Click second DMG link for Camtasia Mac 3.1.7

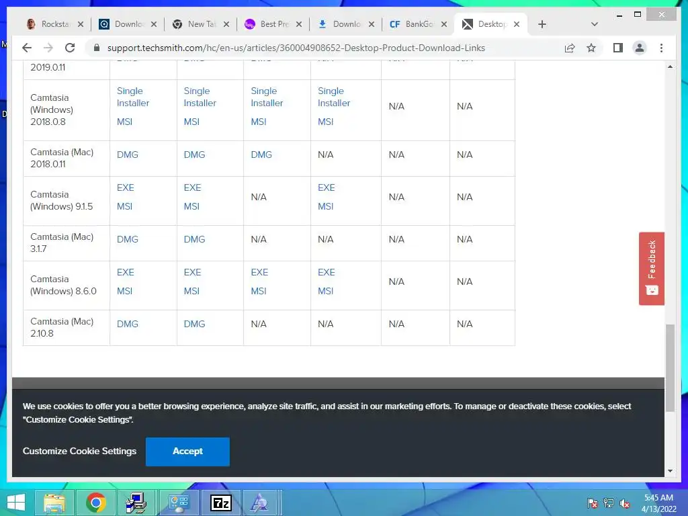pos(194,239)
